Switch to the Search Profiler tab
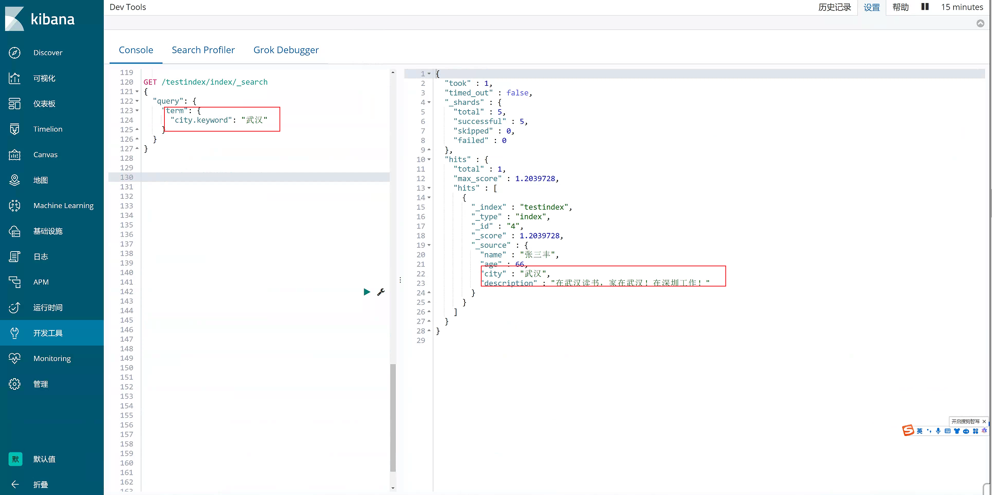 coord(203,50)
